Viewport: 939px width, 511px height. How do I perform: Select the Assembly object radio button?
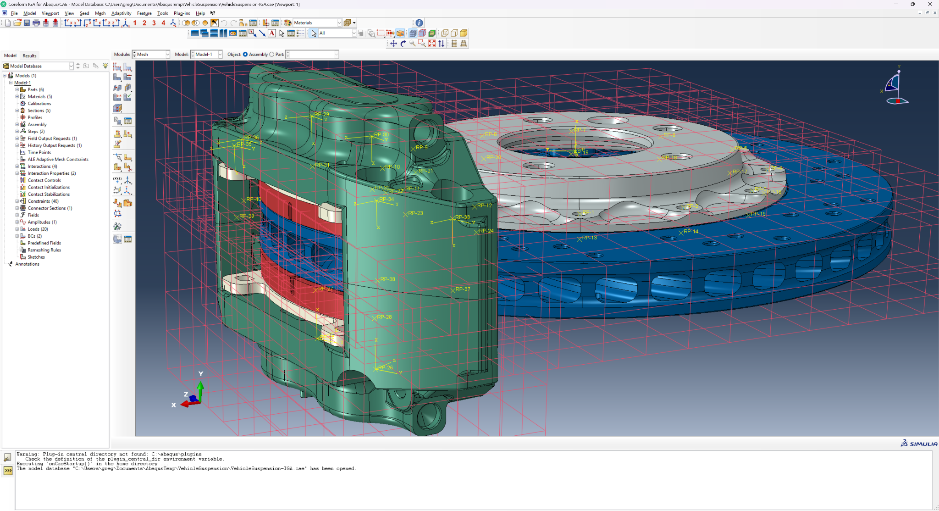tap(245, 54)
